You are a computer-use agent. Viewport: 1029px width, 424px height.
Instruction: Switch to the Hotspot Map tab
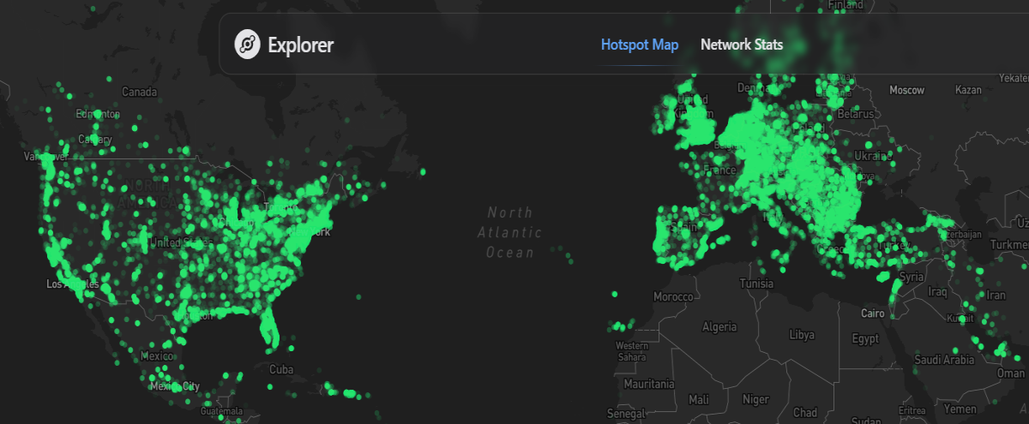(x=640, y=45)
